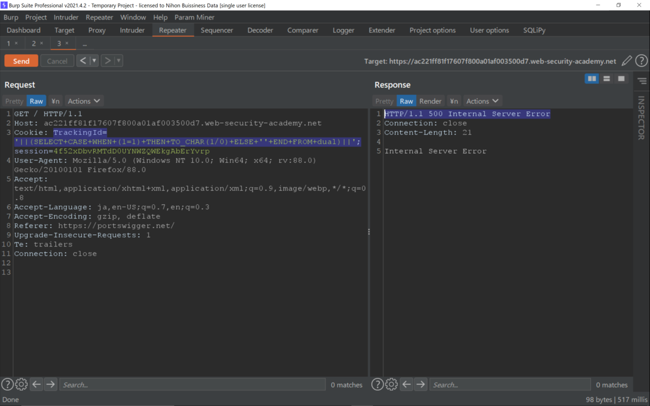Switch to the Proxy tab

97,30
